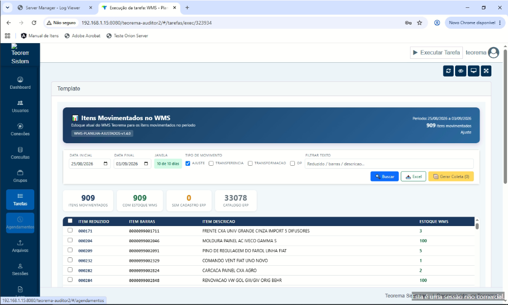The width and height of the screenshot is (508, 305).
Task: Toggle the select-all checkbox in table header
Action: [70, 221]
